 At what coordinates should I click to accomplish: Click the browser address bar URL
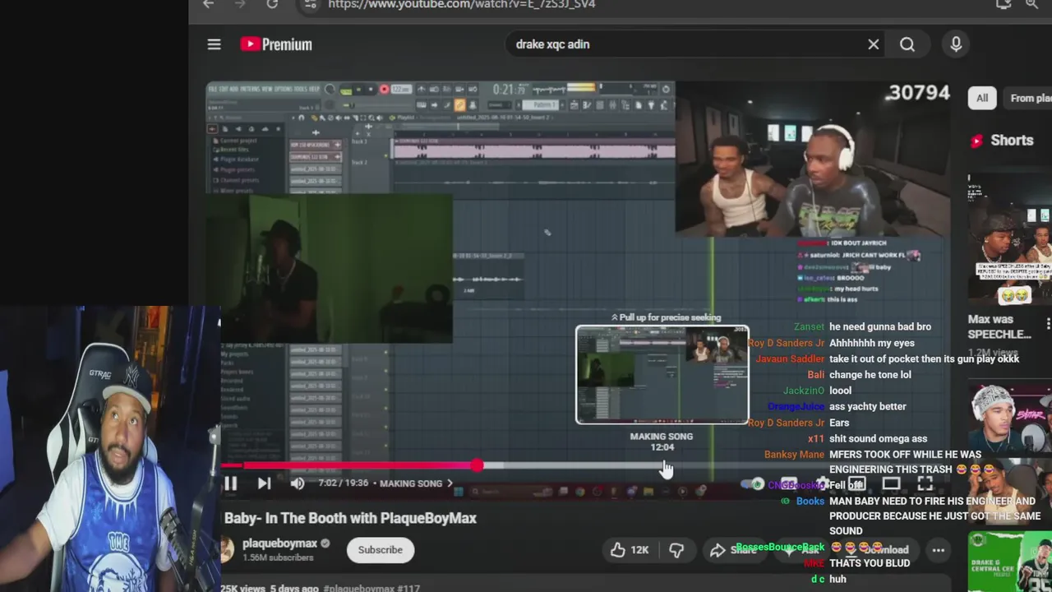(x=462, y=4)
